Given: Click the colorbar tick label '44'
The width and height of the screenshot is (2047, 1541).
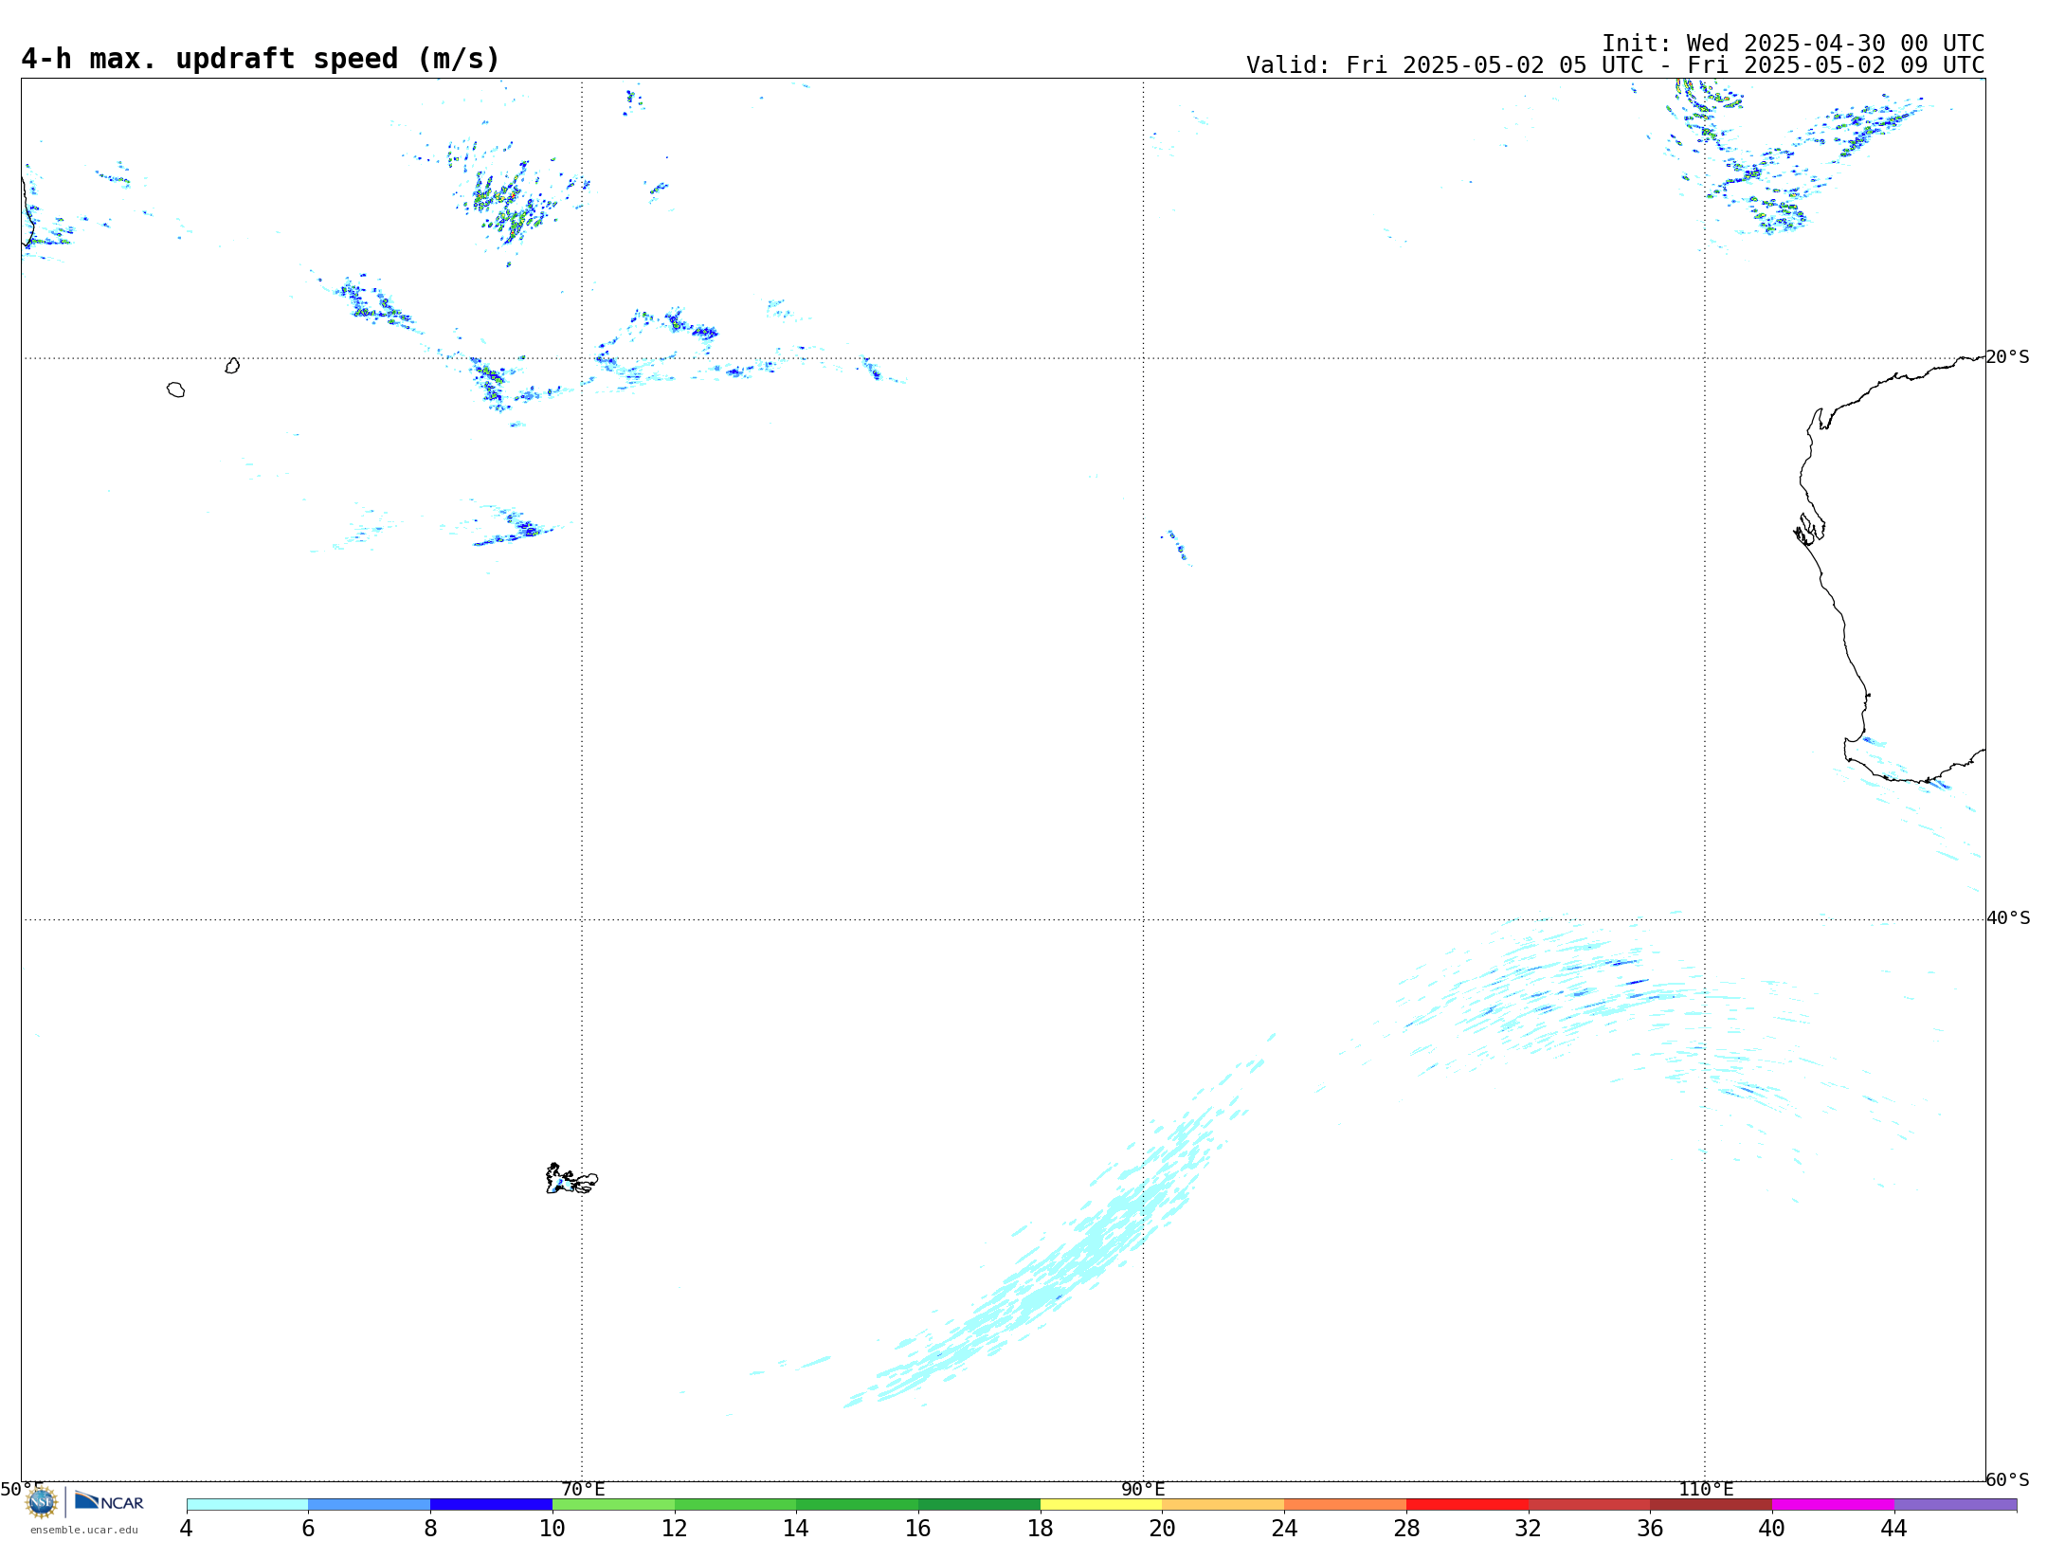Looking at the screenshot, I should 1894,1528.
